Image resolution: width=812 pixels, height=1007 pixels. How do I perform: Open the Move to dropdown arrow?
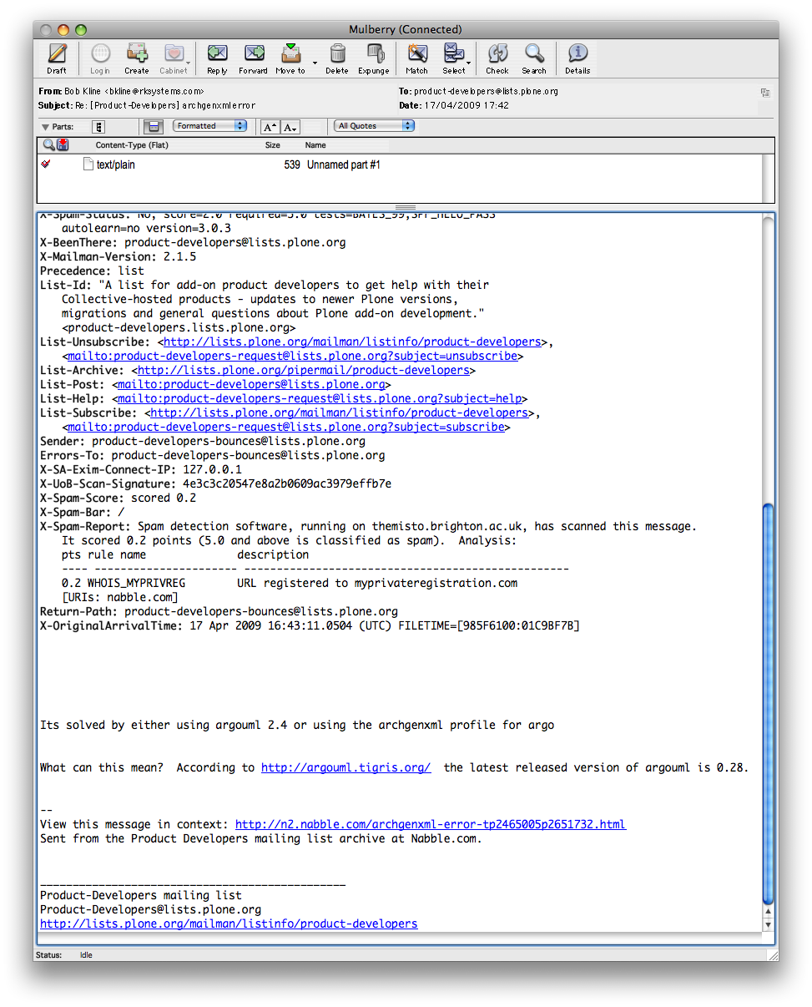pyautogui.click(x=315, y=63)
